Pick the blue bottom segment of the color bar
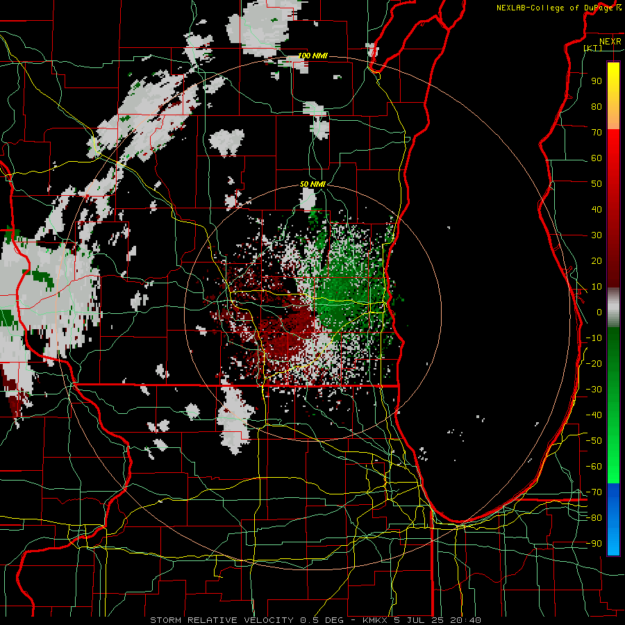625x625 pixels. coord(613,519)
